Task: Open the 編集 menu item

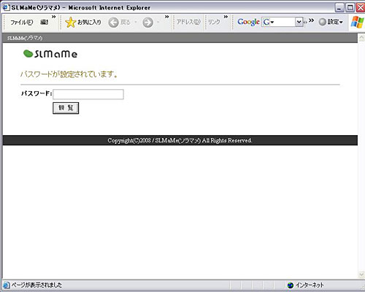Action: pos(44,22)
